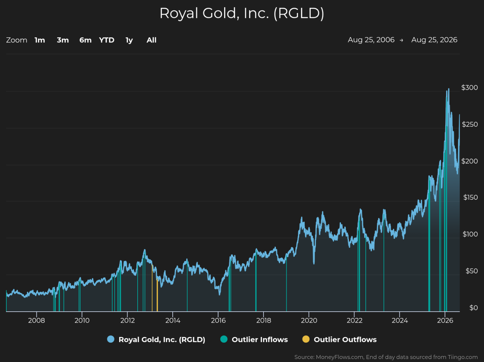Image resolution: width=484 pixels, height=362 pixels.
Task: Select the 1y zoom option
Action: tap(129, 40)
